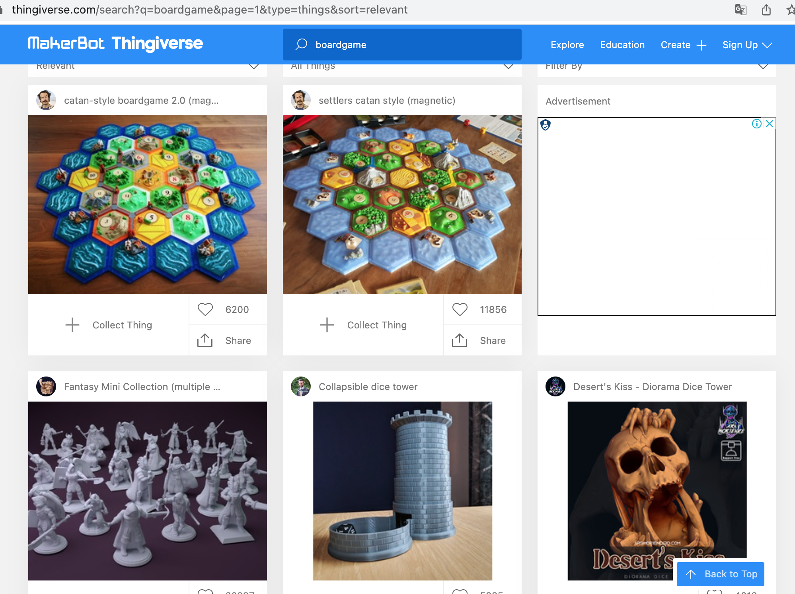Click the Create plus icon
The width and height of the screenshot is (795, 594).
coord(701,45)
